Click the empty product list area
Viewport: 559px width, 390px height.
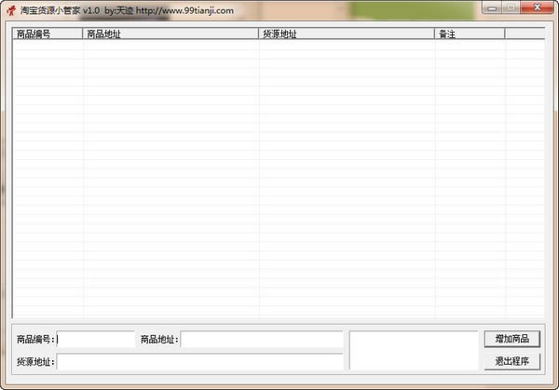pos(278,177)
